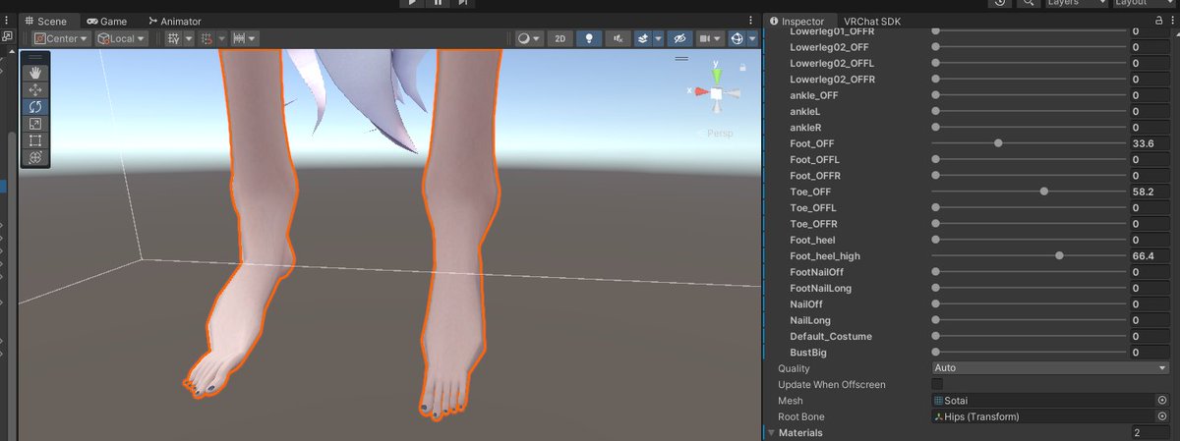Click the overlay tools panel drag handle
1180x441 pixels.
coord(35,58)
